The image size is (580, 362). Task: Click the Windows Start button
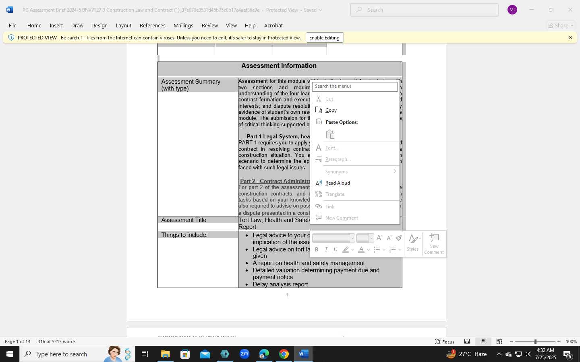(x=10, y=354)
